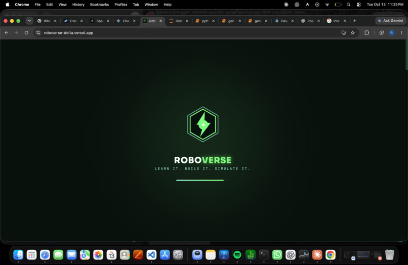Click the Ask Gemini button

click(x=390, y=21)
